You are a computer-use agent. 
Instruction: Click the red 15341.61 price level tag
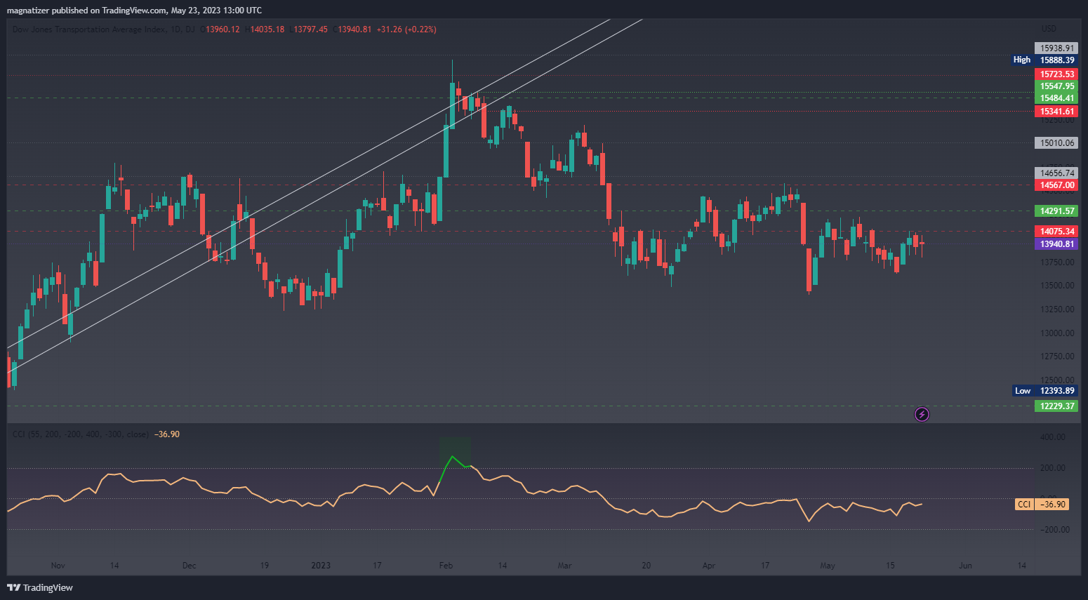[x=1056, y=112]
